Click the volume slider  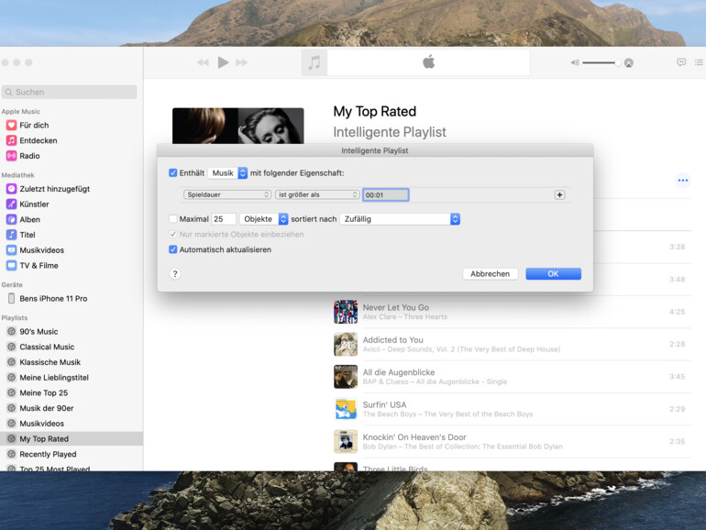click(x=601, y=62)
